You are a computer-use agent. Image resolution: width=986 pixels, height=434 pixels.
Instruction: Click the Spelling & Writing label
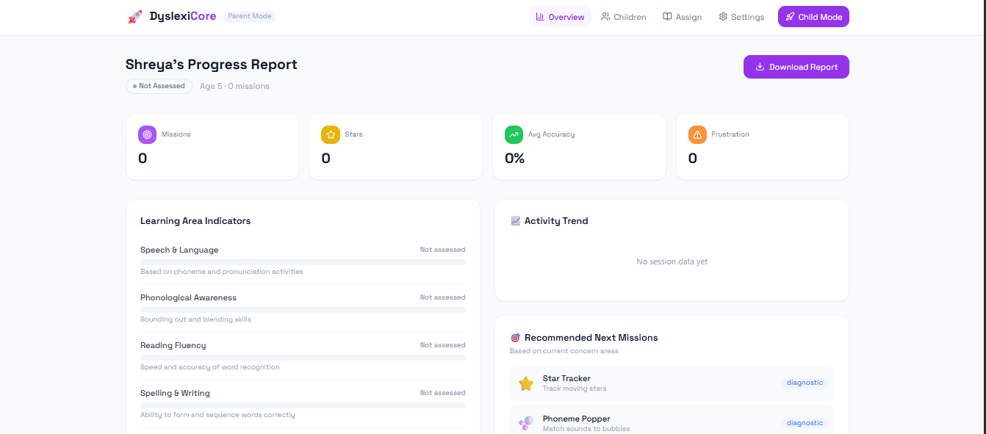[175, 393]
